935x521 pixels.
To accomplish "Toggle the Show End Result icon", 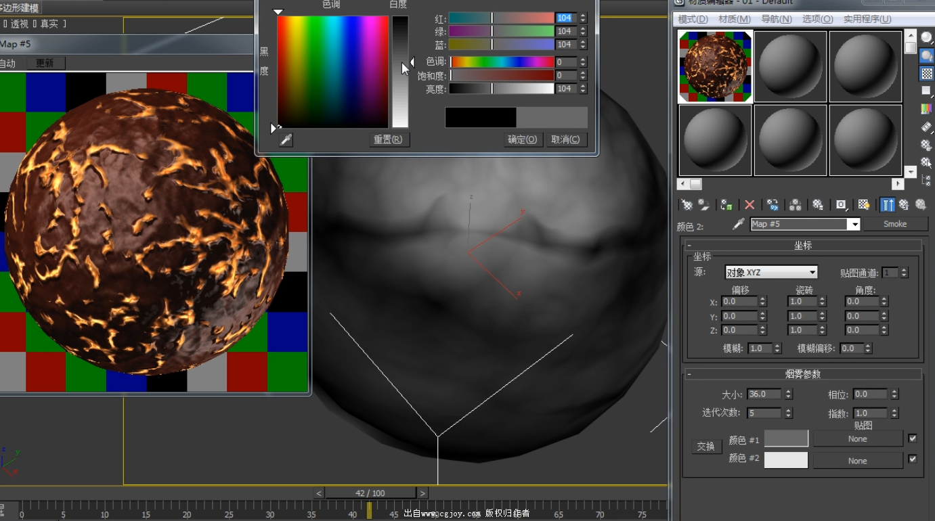I will pos(887,204).
